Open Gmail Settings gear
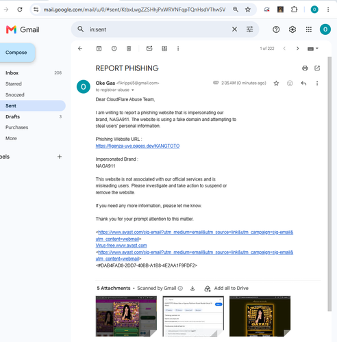This screenshot has height=342, width=337. (292, 29)
